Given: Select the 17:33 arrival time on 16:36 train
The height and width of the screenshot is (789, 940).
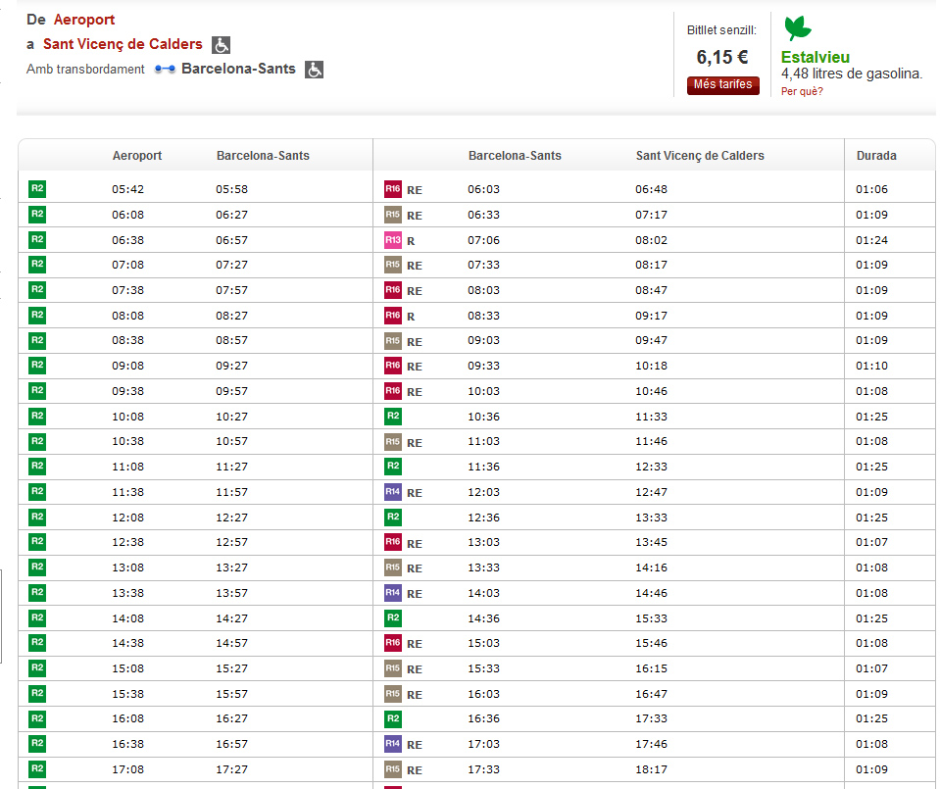Looking at the screenshot, I should (x=651, y=718).
